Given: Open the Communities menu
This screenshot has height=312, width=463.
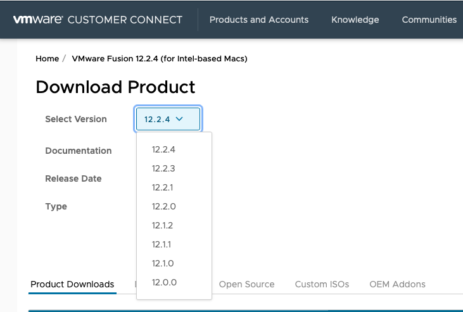Looking at the screenshot, I should (429, 20).
